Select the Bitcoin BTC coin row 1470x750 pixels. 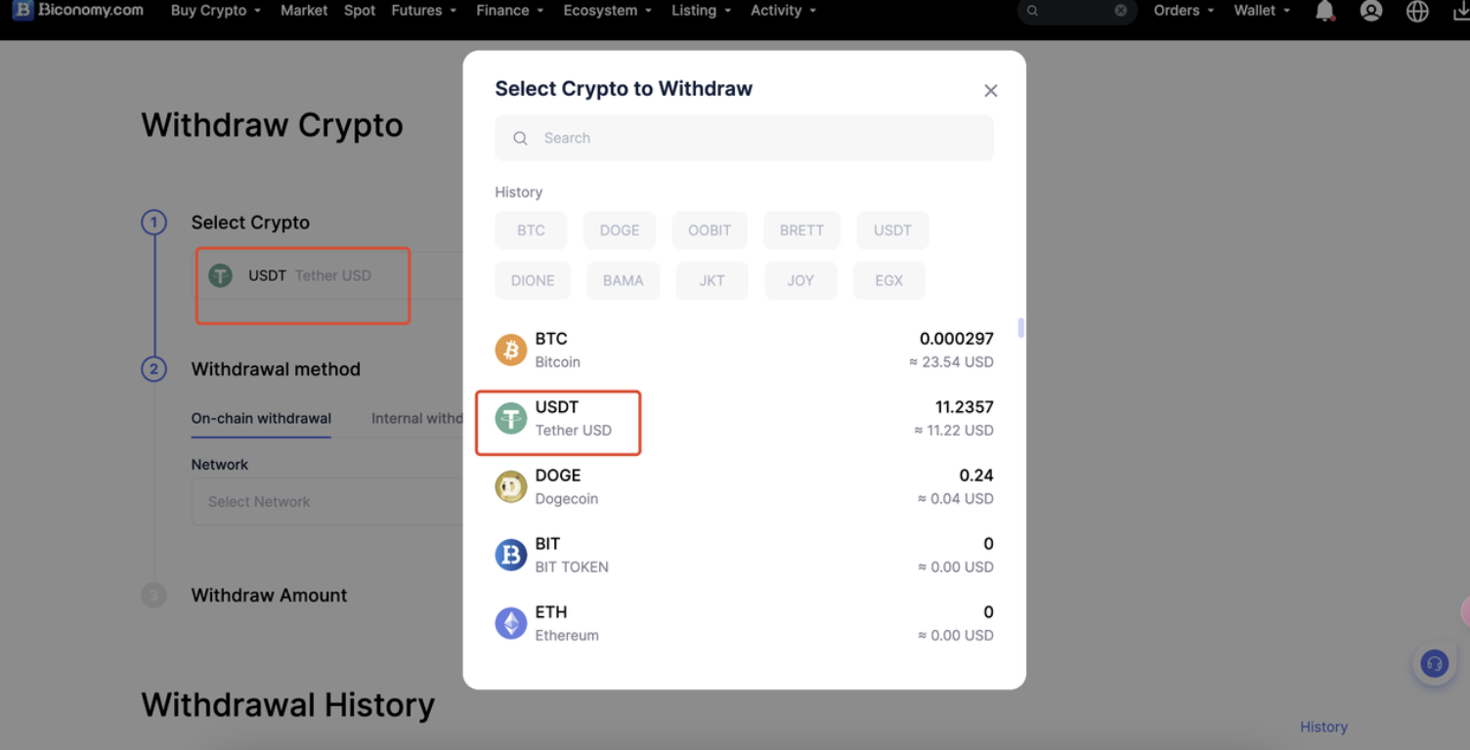[x=743, y=350]
